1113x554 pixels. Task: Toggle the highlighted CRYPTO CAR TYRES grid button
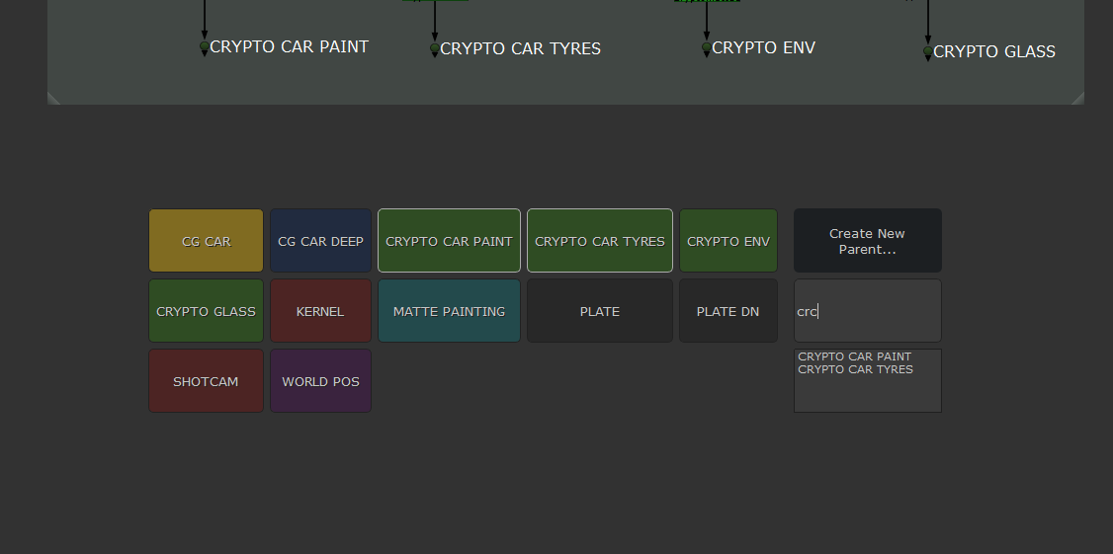[599, 241]
